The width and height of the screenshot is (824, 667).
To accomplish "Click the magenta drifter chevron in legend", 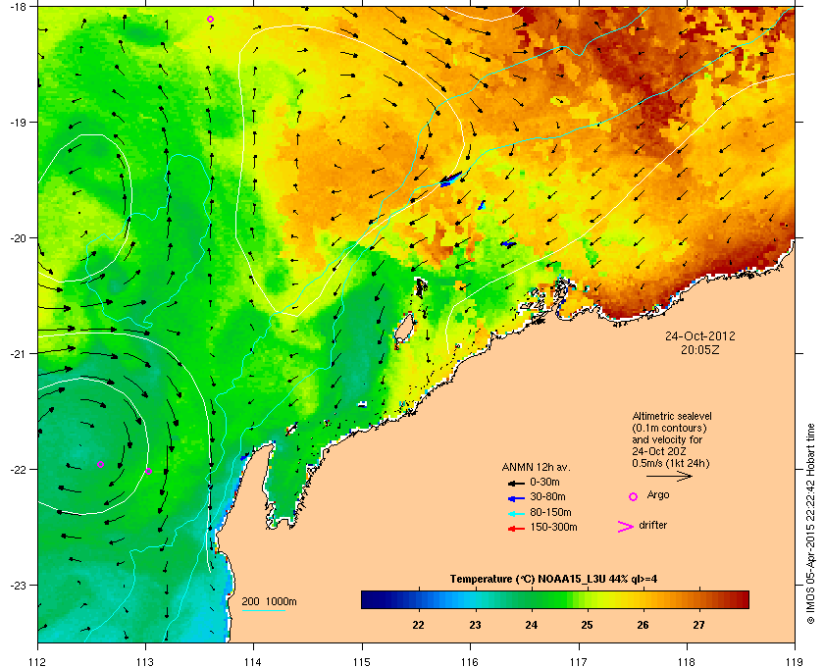I will coord(626,527).
